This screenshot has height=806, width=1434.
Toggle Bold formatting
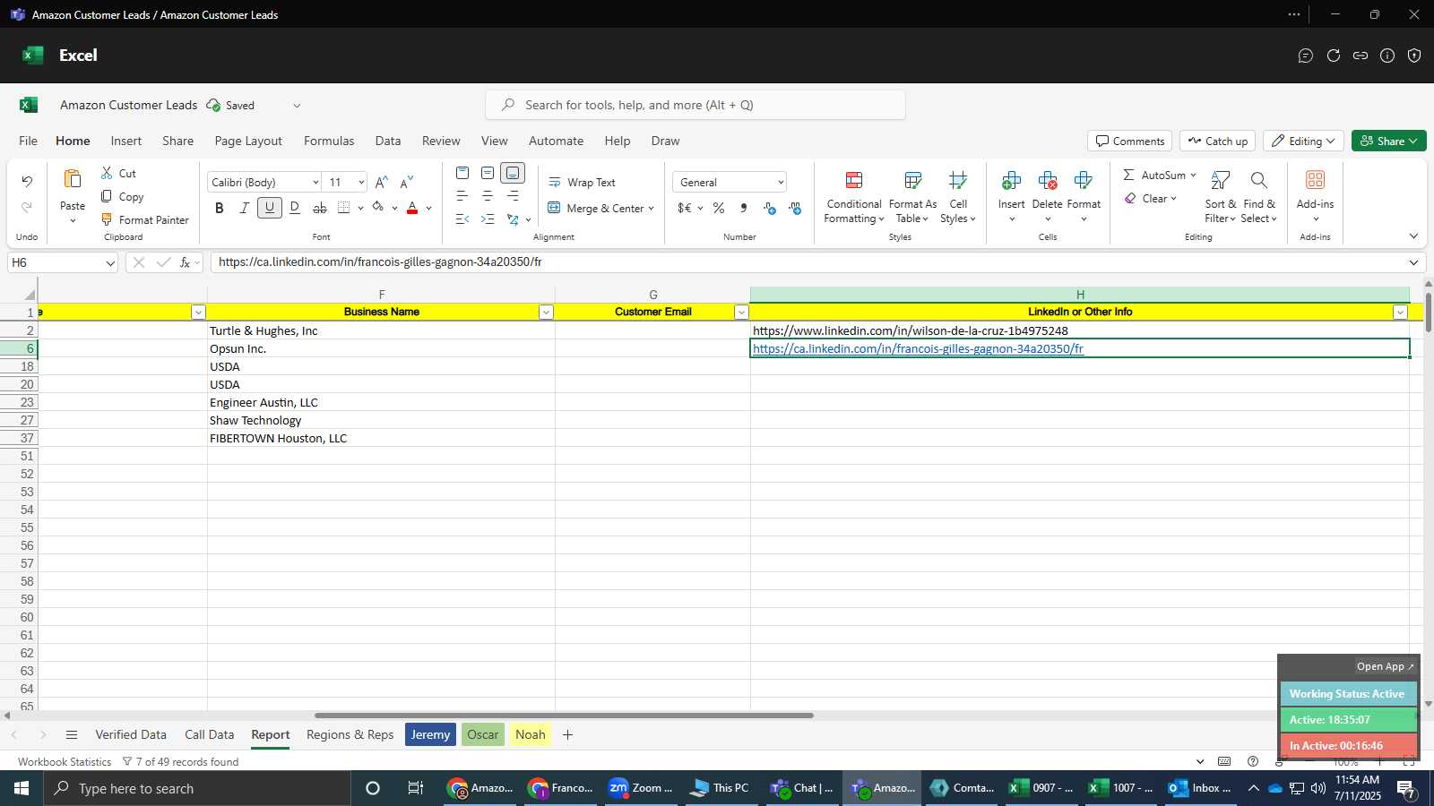(x=220, y=208)
